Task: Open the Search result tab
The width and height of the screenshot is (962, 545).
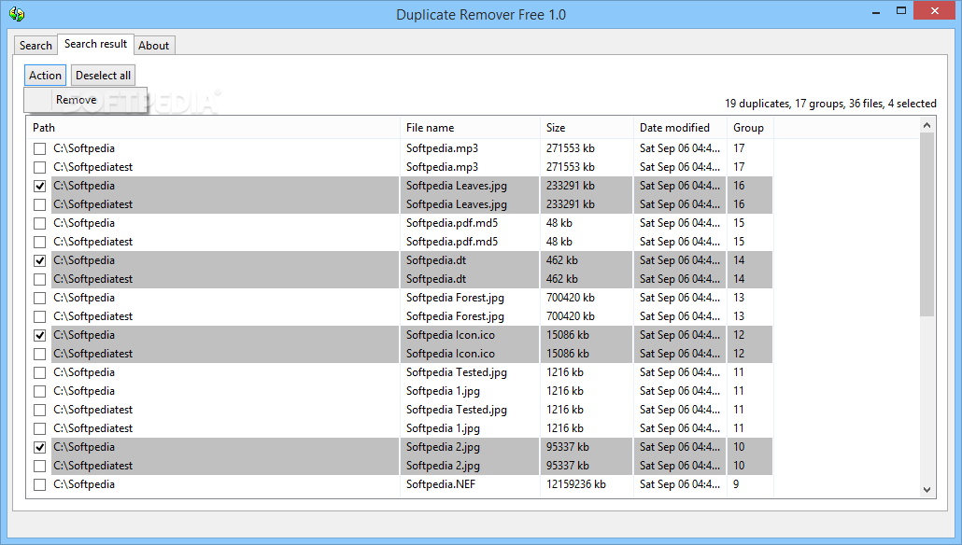Action: [x=95, y=44]
